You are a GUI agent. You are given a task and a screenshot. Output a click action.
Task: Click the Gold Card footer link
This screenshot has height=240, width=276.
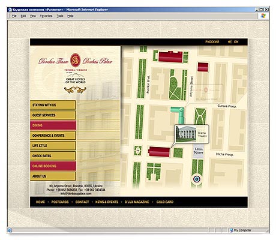tap(165, 202)
